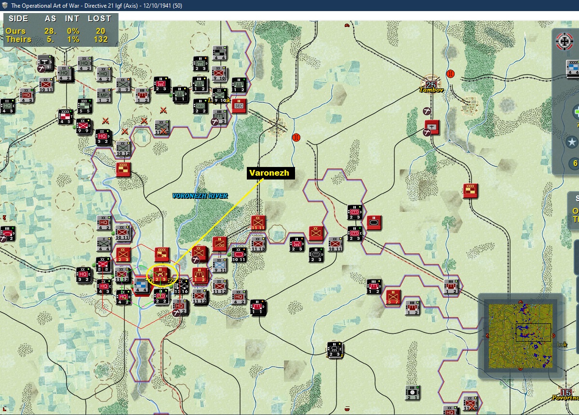This screenshot has width=579, height=415.
Task: Select the gray X brigade 4-4 counter
Action: coord(104,244)
